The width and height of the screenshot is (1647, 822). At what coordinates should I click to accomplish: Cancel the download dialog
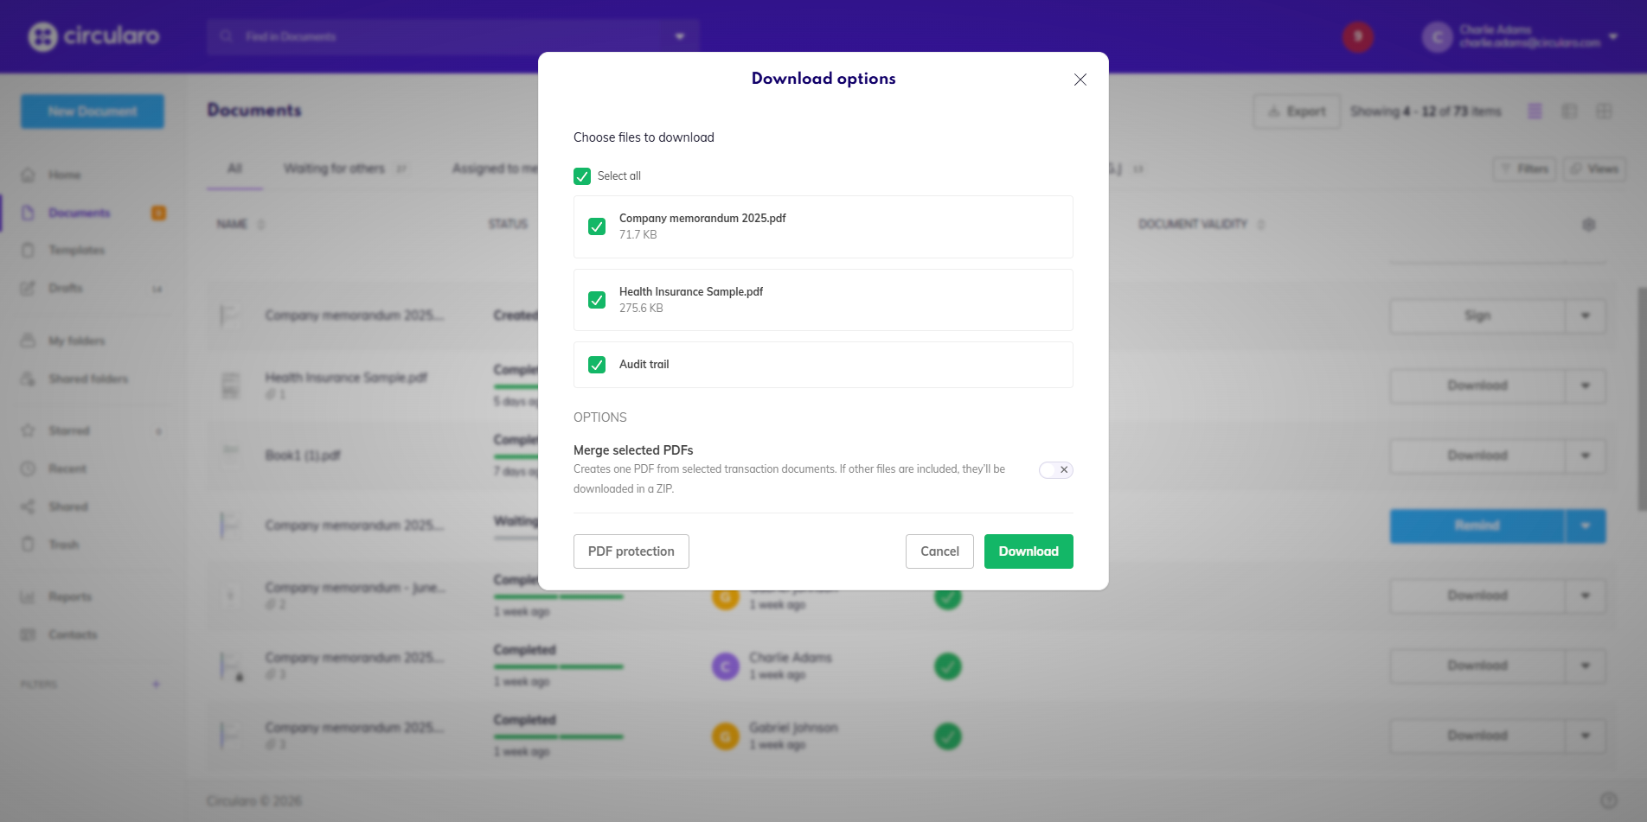coord(939,551)
